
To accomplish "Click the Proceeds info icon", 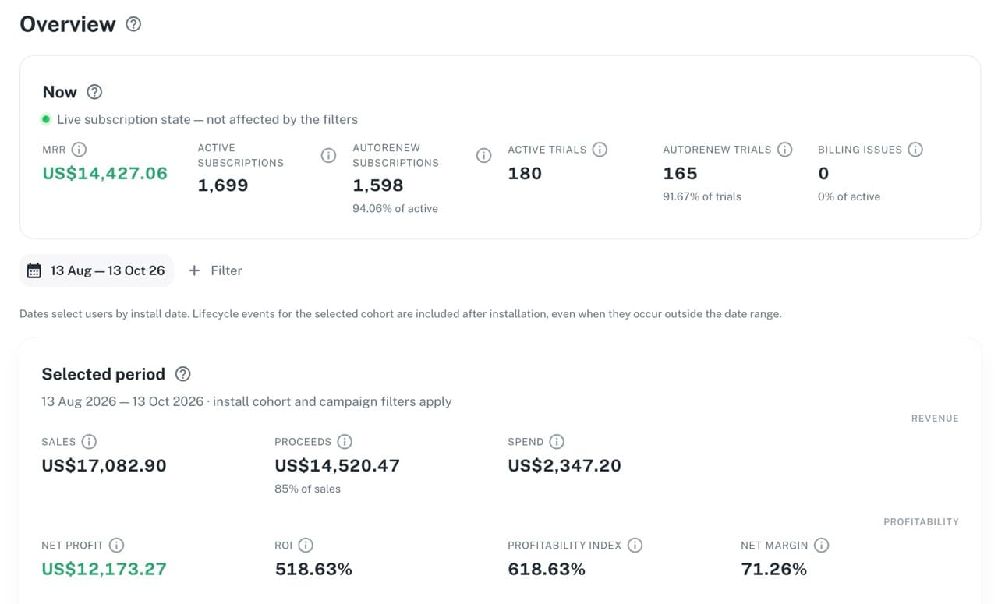I will pyautogui.click(x=345, y=441).
